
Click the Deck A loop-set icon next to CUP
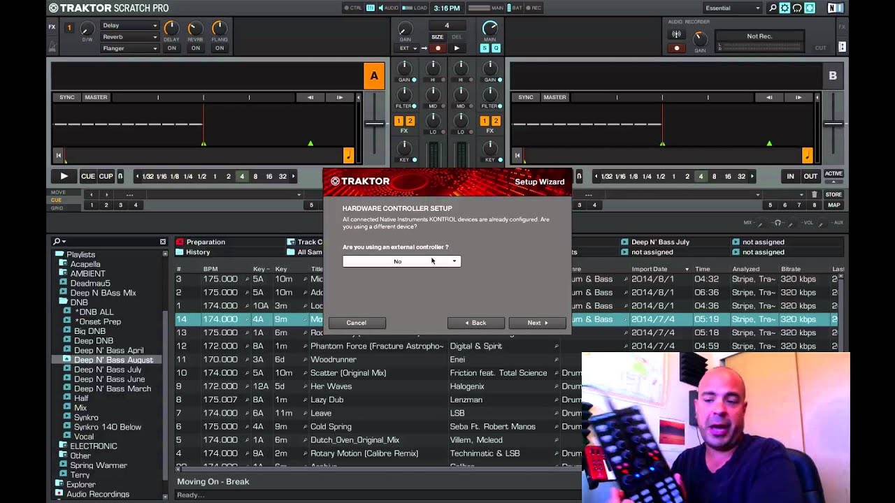pos(120,177)
